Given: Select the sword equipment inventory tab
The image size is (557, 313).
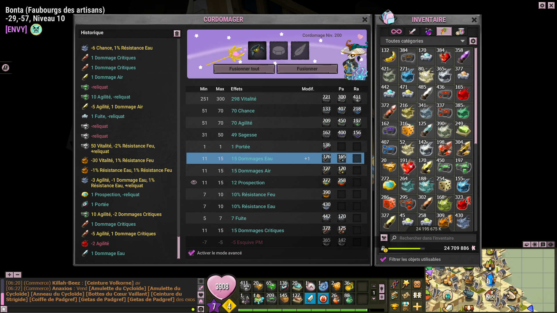Looking at the screenshot, I should 412,31.
